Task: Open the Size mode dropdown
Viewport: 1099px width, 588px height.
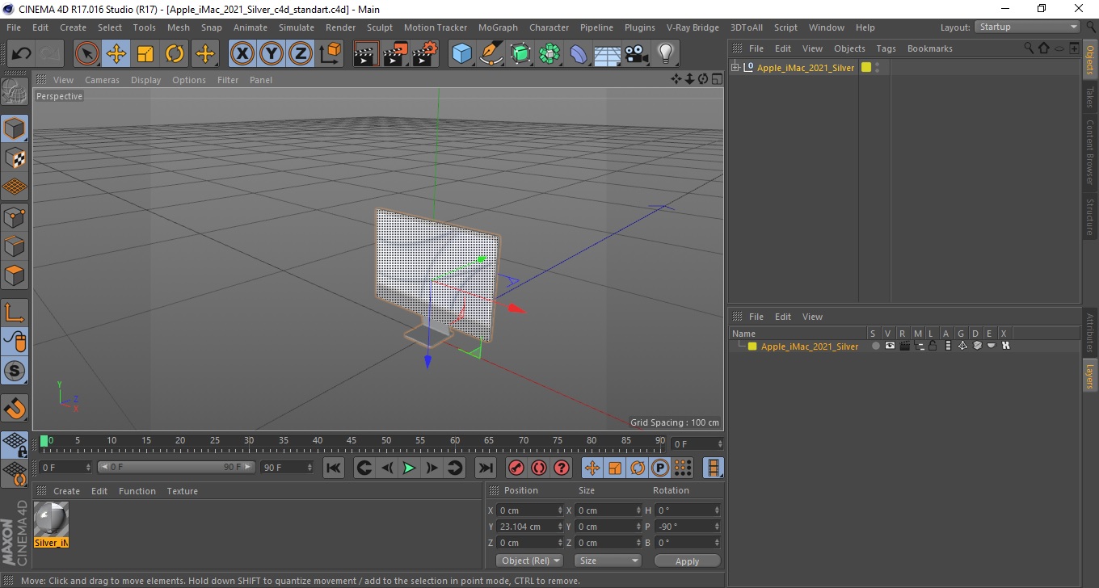Action: (x=608, y=561)
